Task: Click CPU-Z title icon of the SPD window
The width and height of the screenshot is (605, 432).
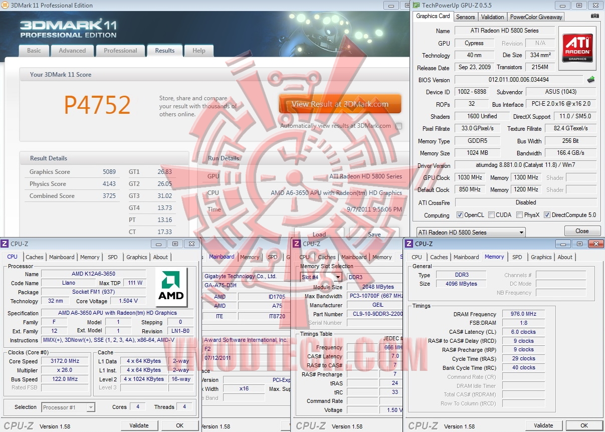Action: click(x=298, y=244)
